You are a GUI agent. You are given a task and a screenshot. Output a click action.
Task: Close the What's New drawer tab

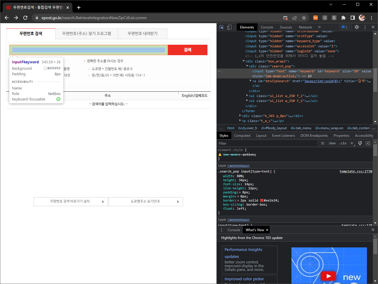(x=267, y=230)
